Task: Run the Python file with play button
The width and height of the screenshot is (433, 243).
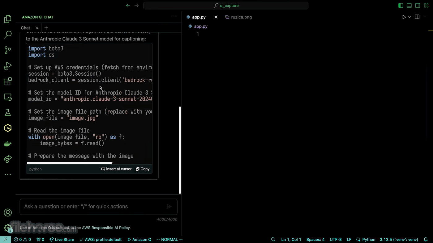Action: click(x=404, y=17)
